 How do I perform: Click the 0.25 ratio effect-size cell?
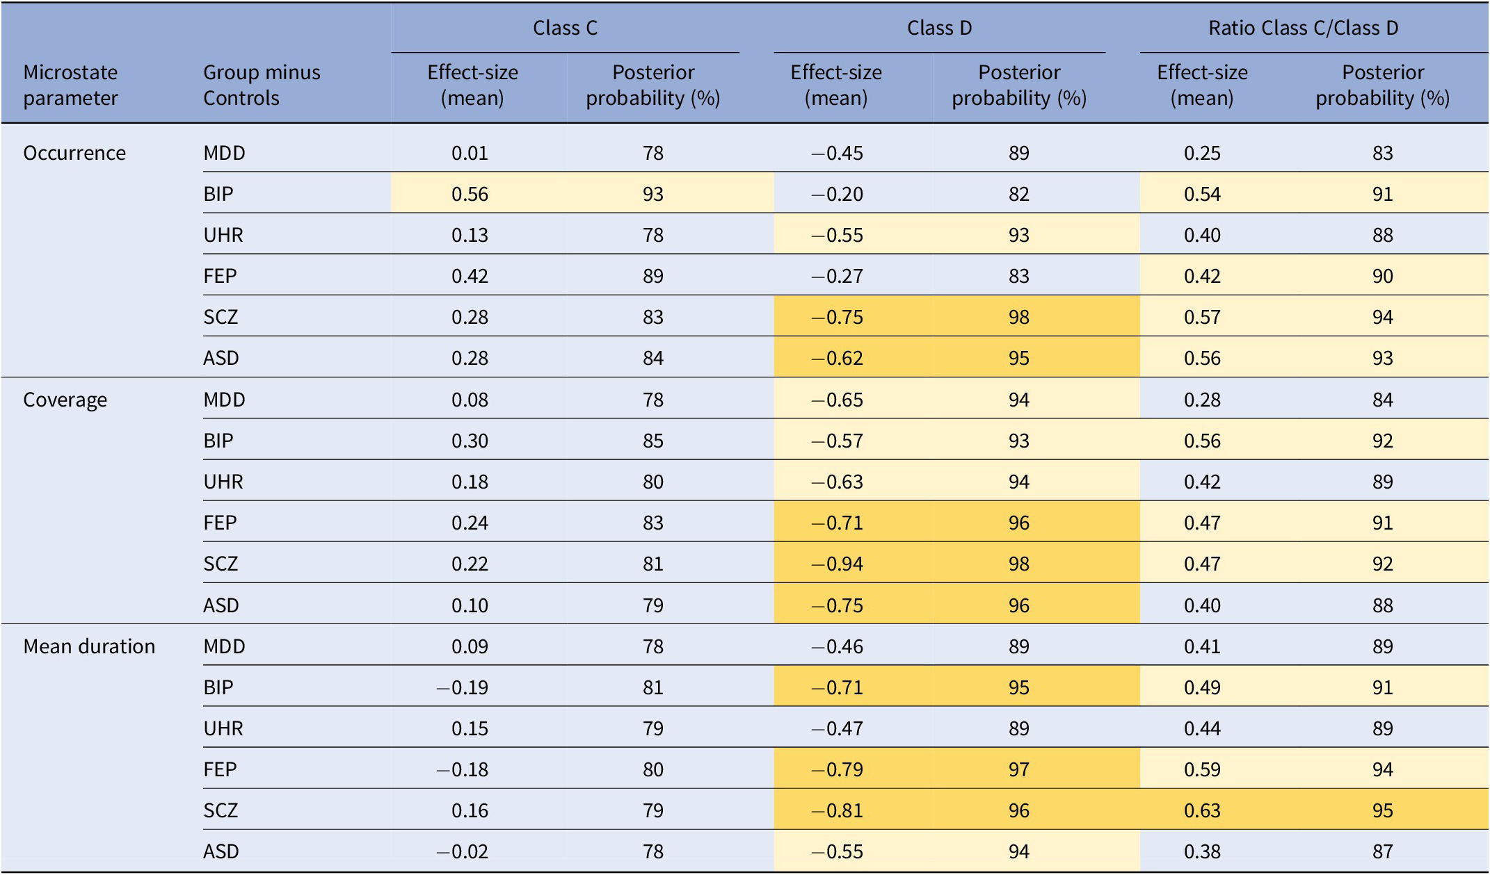1202,153
